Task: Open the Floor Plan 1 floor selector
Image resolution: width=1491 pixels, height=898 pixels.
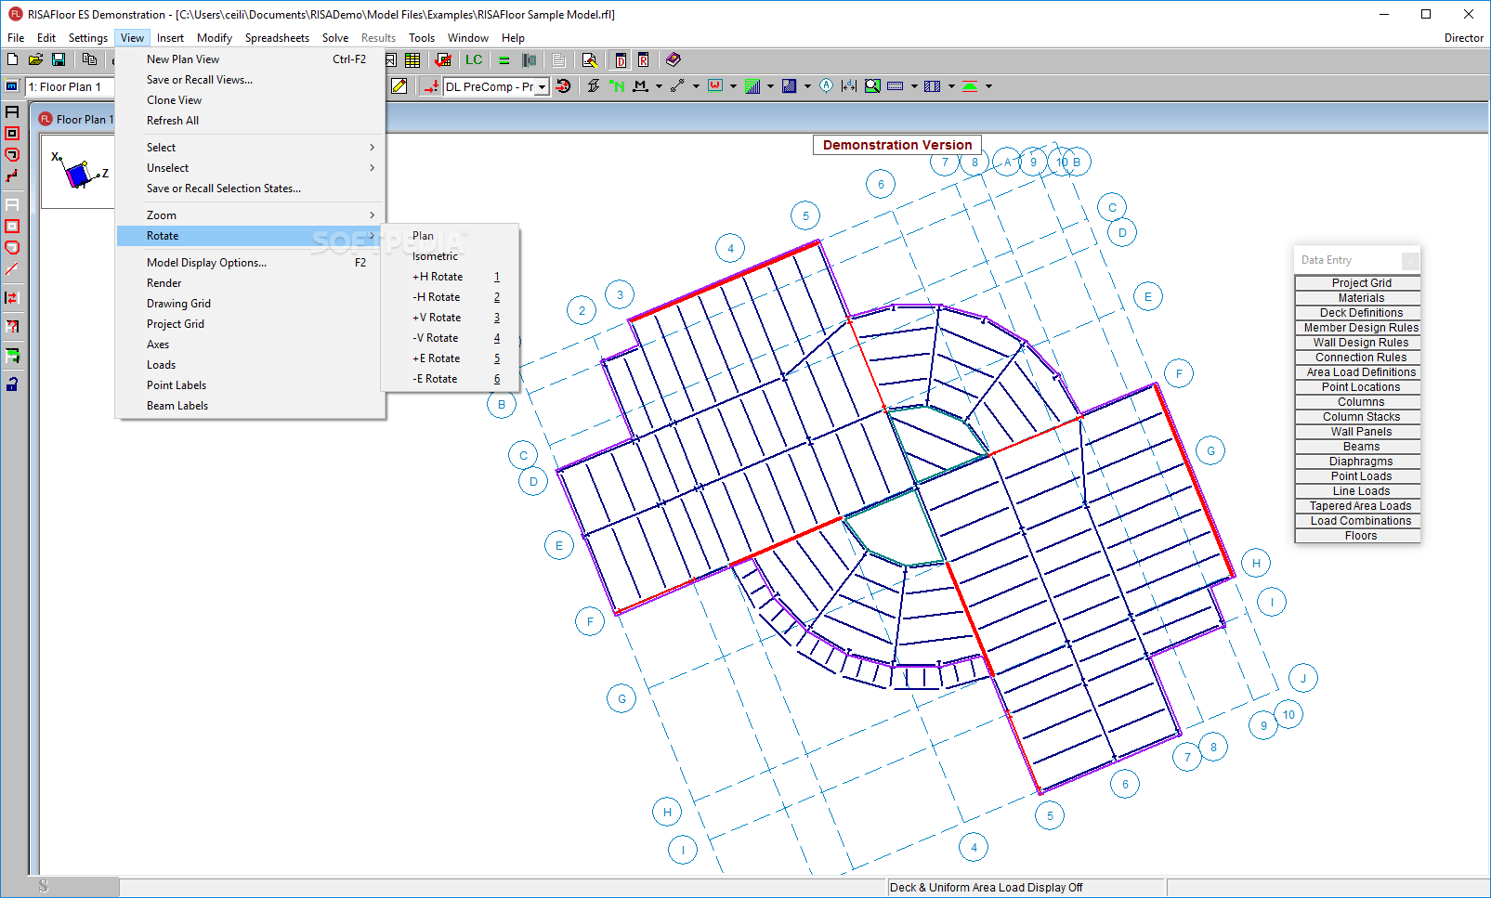Action: (70, 86)
